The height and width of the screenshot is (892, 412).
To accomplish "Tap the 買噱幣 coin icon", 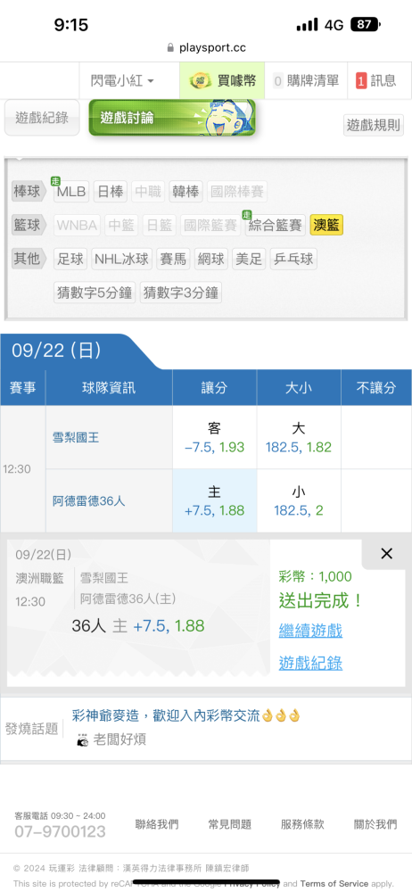I will point(201,81).
